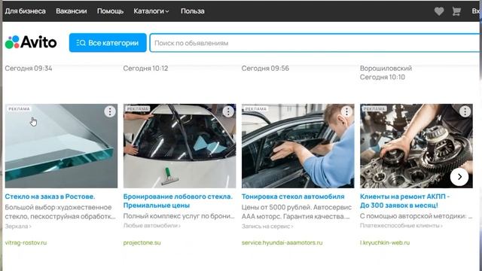482x271 pixels.
Task: Click the Ворошиловский location text
Action: [386, 69]
